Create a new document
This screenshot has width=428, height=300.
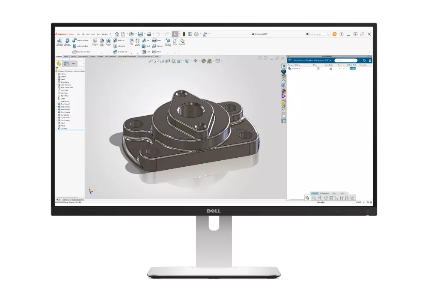click(123, 34)
